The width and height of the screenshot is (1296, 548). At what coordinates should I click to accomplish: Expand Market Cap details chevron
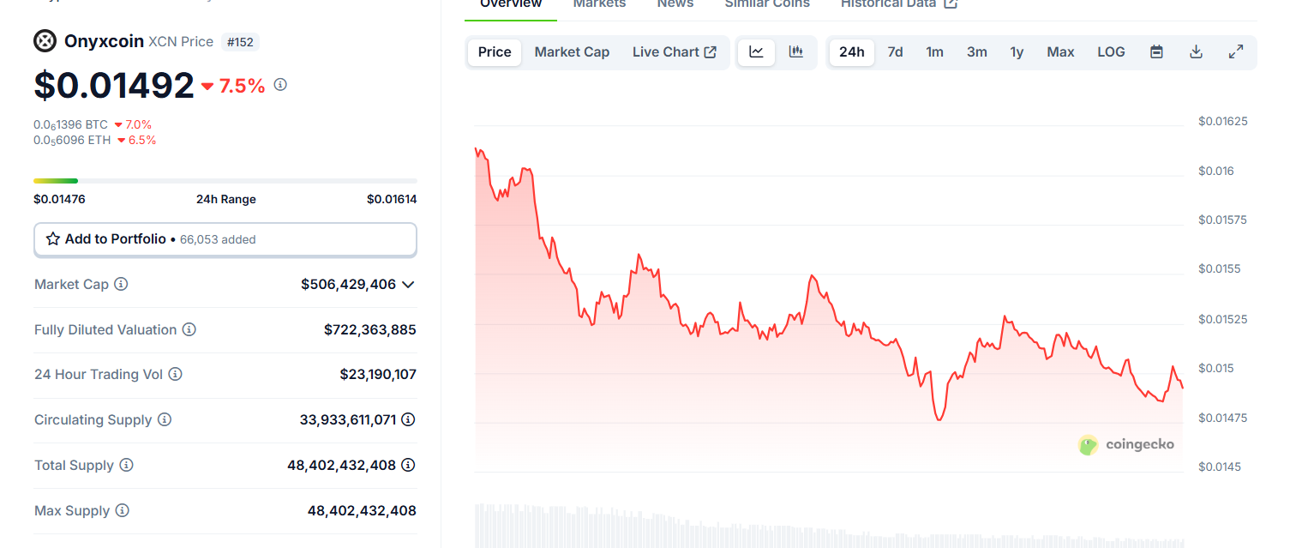point(408,284)
